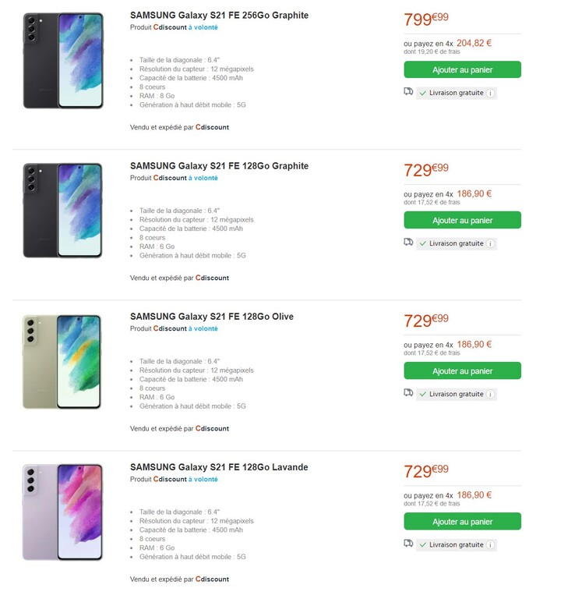Add Galaxy S21 FE 128Go Olive to cart
Screen dimensions: 575x599
pyautogui.click(x=462, y=370)
